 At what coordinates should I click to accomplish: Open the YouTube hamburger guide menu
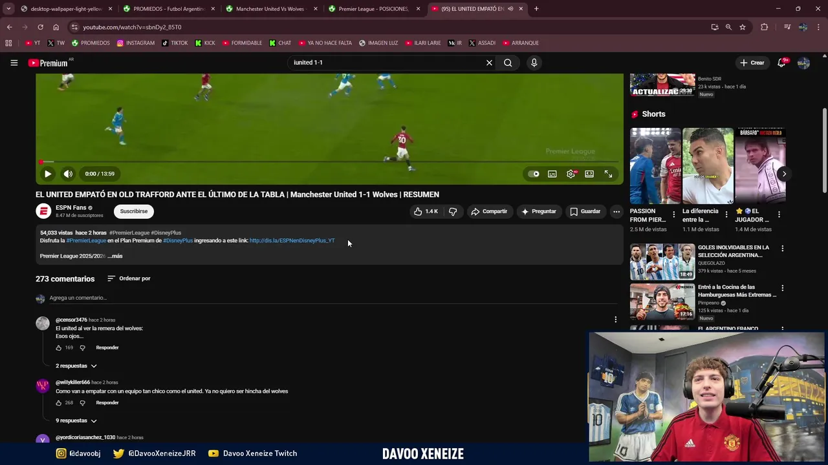pyautogui.click(x=14, y=63)
